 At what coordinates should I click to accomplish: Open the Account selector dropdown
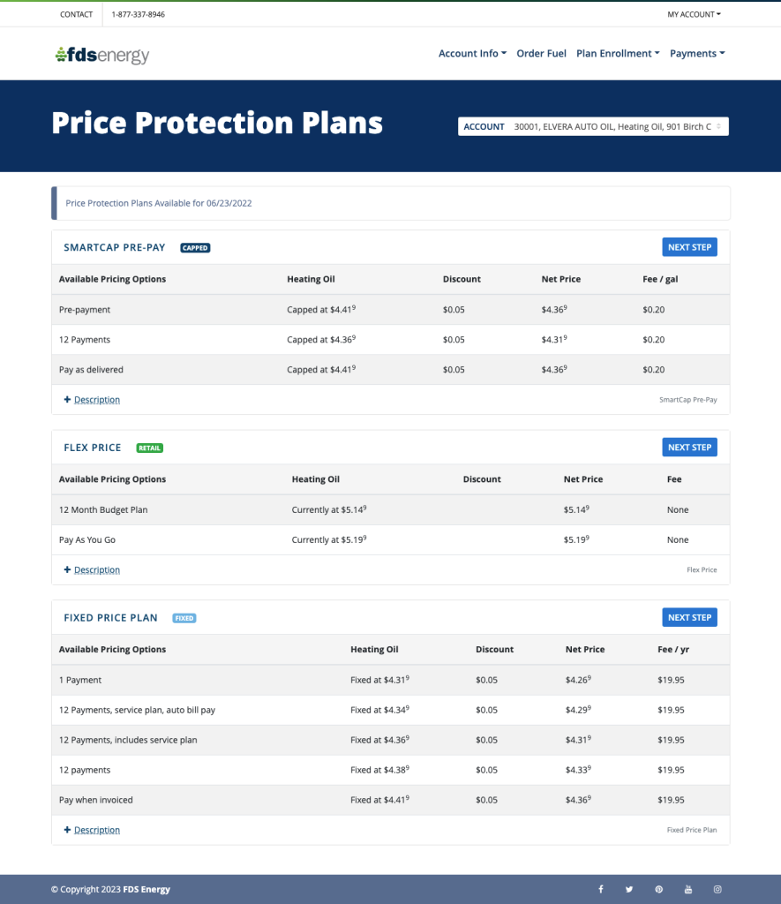coord(593,127)
